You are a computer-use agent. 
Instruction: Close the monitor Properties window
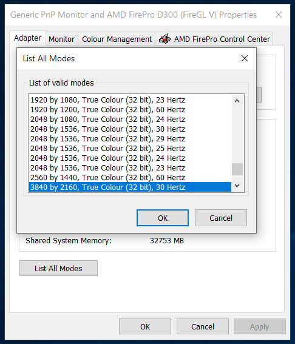click(279, 15)
